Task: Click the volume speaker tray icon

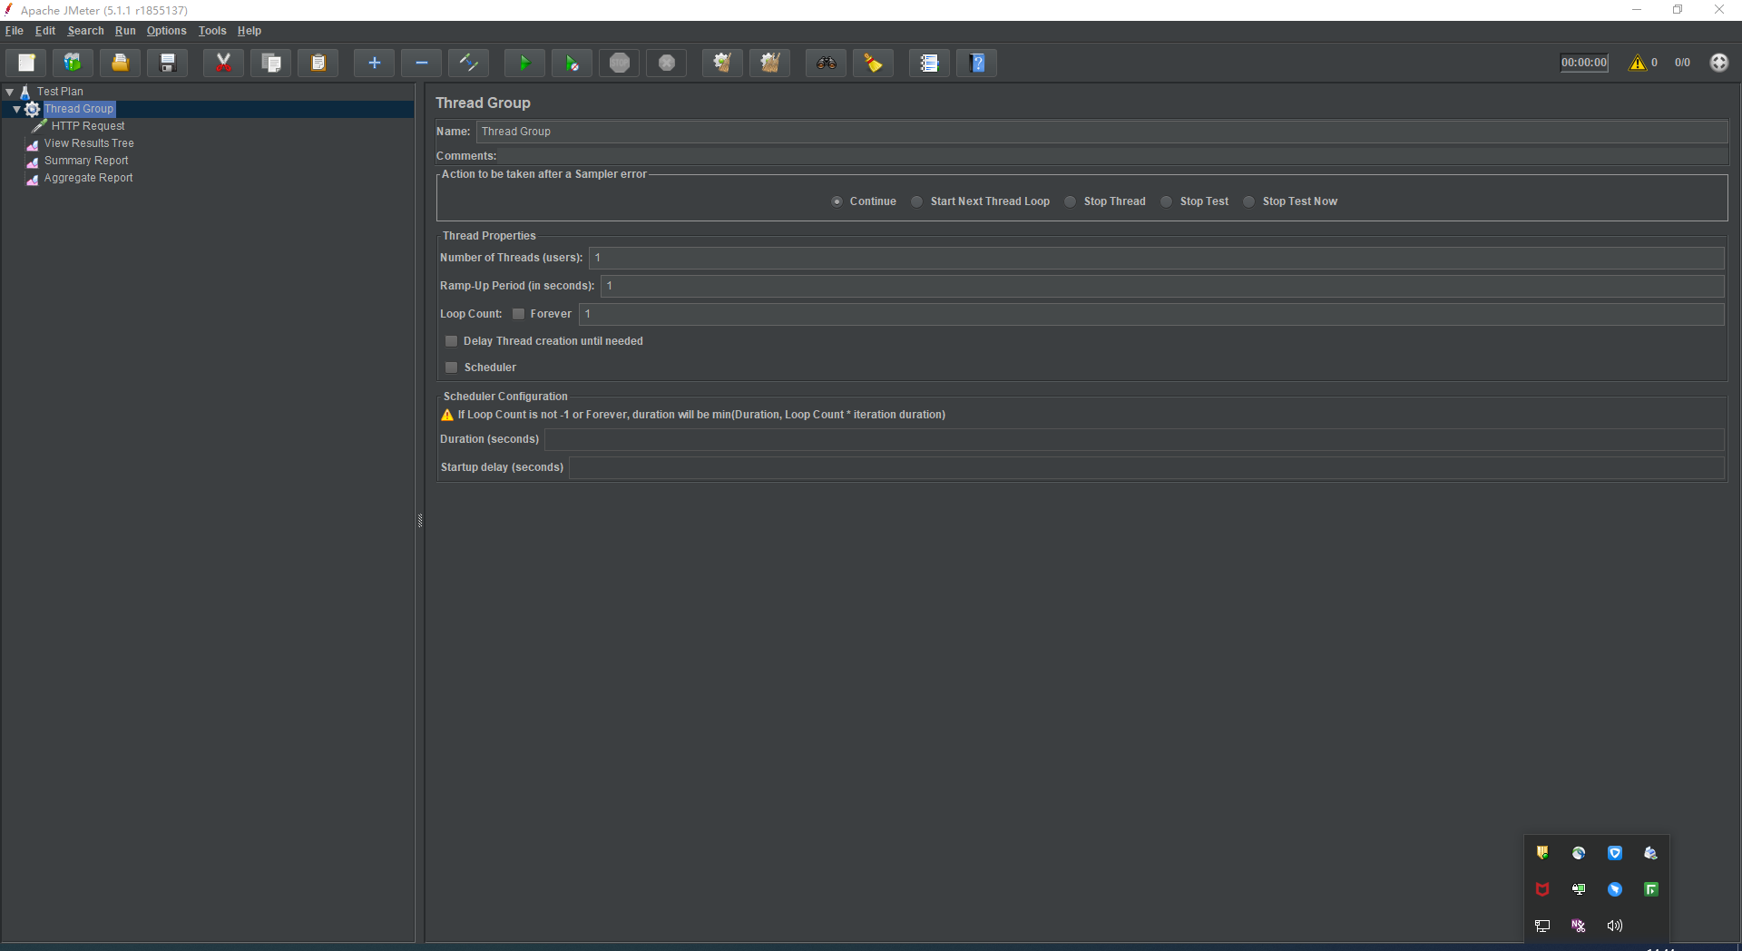Action: coord(1614,926)
